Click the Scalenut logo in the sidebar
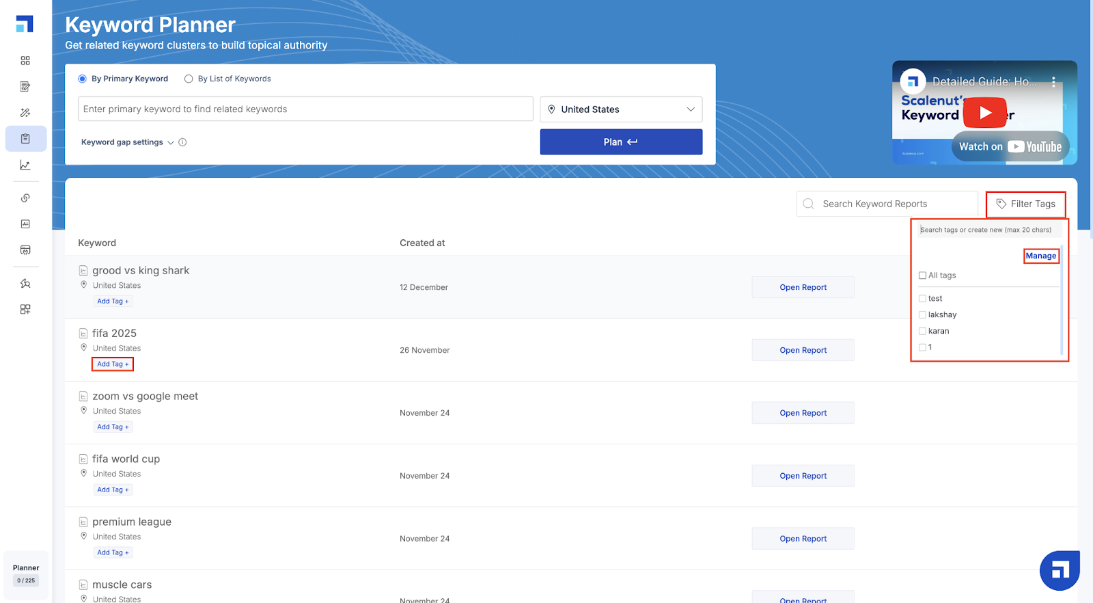The height and width of the screenshot is (603, 1093). pyautogui.click(x=25, y=24)
